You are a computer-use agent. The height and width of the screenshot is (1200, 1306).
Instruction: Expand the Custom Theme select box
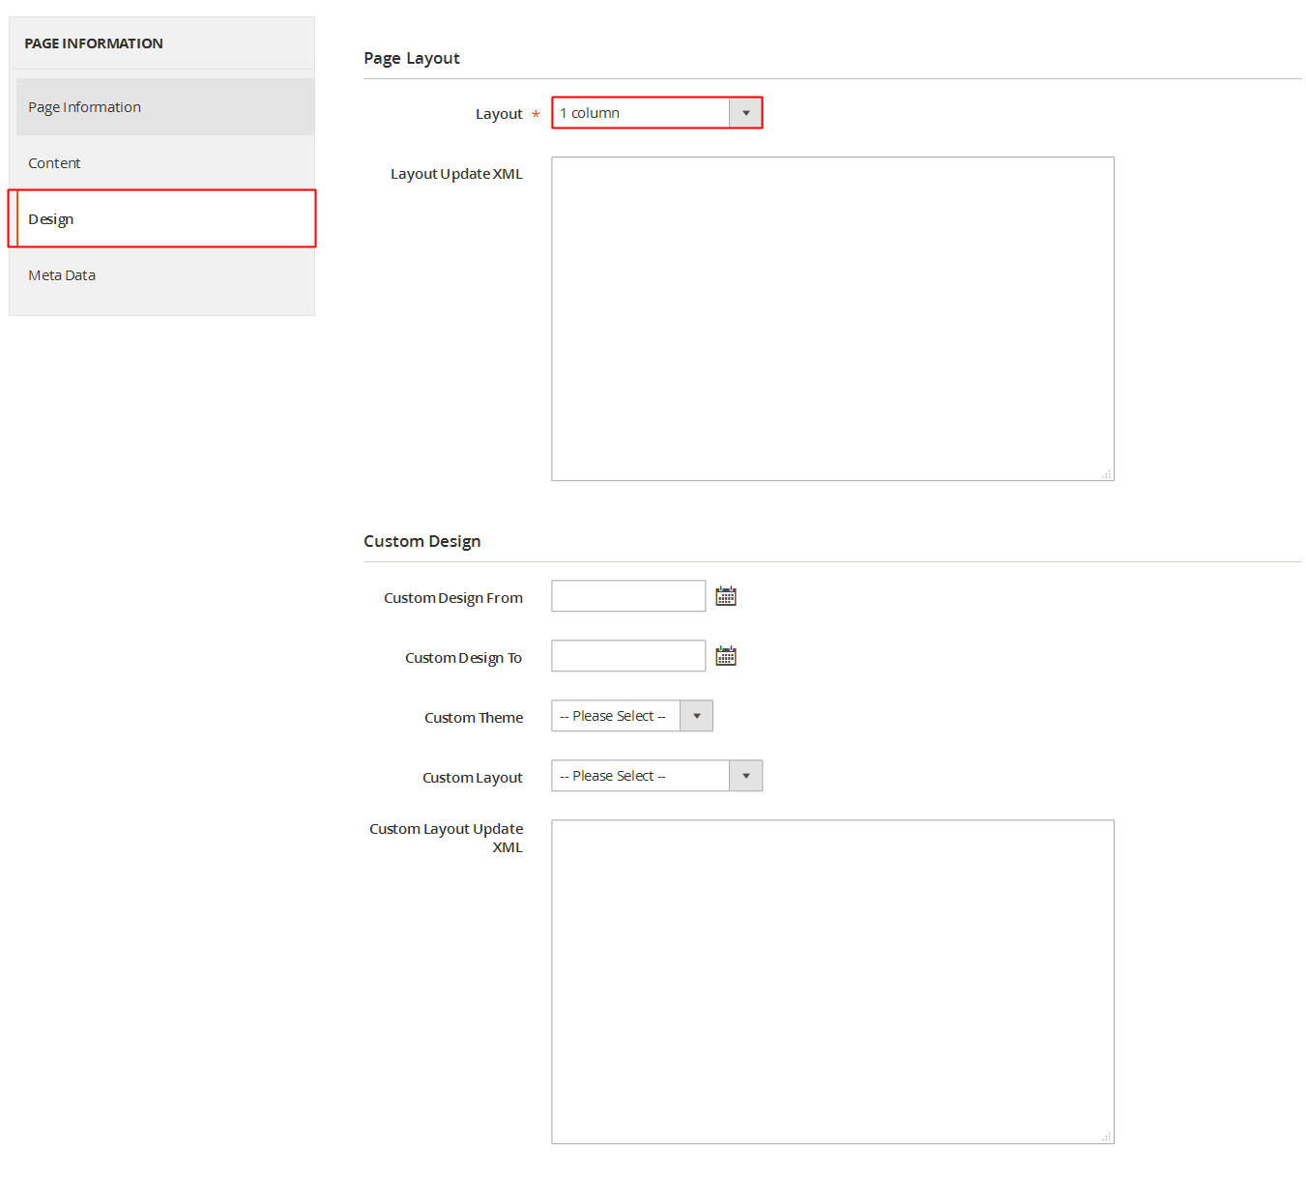(x=632, y=716)
